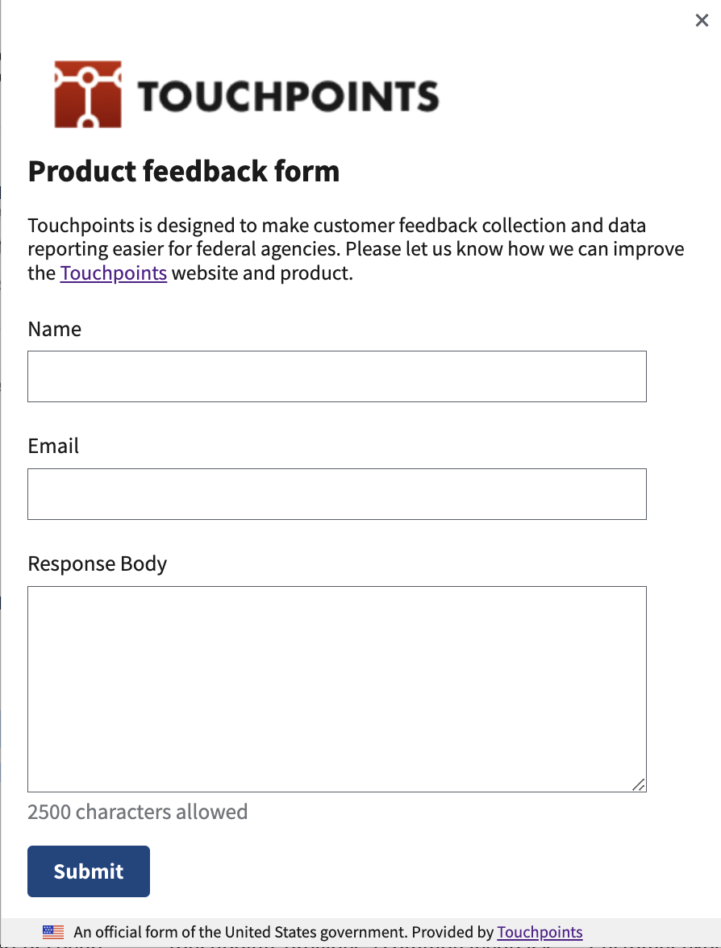Click the TOUCHPOINTS wordmark text

(288, 96)
